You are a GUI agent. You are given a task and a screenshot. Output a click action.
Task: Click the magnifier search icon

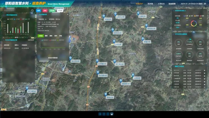click(33, 10)
